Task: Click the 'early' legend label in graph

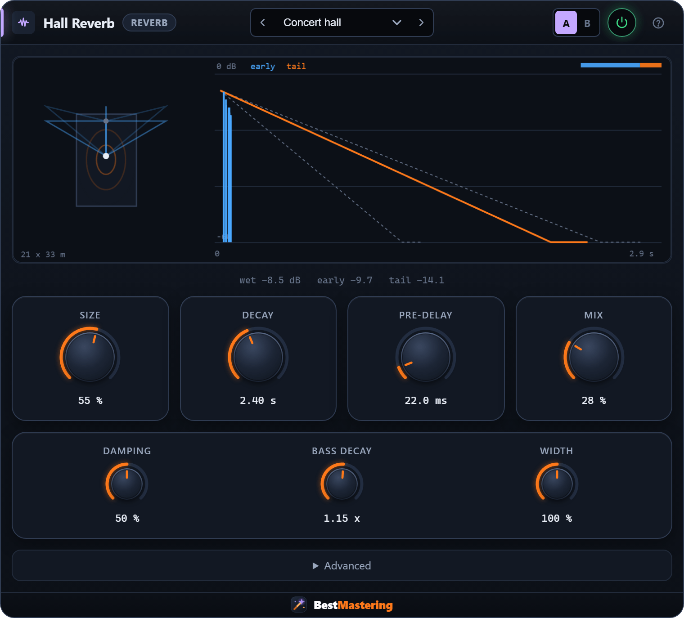Action: [263, 66]
